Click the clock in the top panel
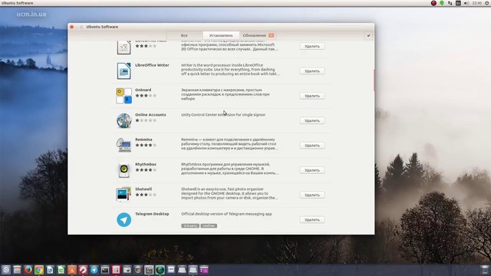The image size is (491, 276). pos(477,3)
